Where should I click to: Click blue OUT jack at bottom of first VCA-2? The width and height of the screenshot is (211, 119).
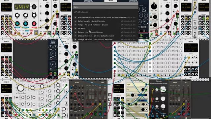(x=57, y=33)
